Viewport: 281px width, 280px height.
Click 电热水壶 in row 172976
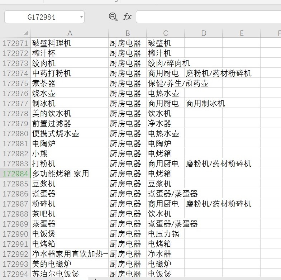[166, 93]
